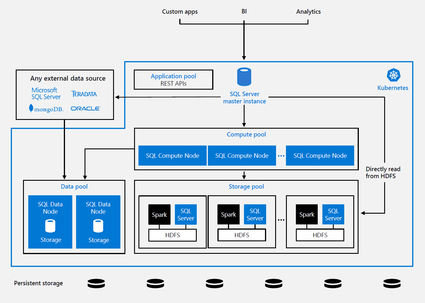Click the rightmost persistent storage disk icon
Viewport: 425px width, 303px height.
(392, 283)
